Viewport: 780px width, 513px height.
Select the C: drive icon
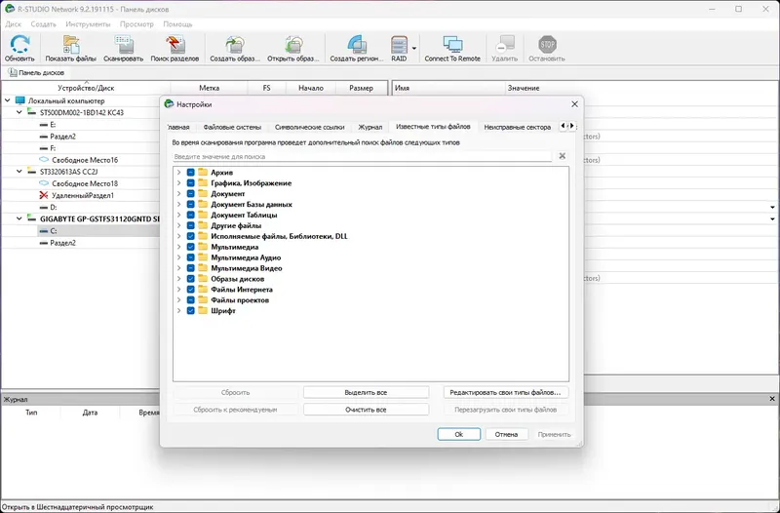[44, 231]
